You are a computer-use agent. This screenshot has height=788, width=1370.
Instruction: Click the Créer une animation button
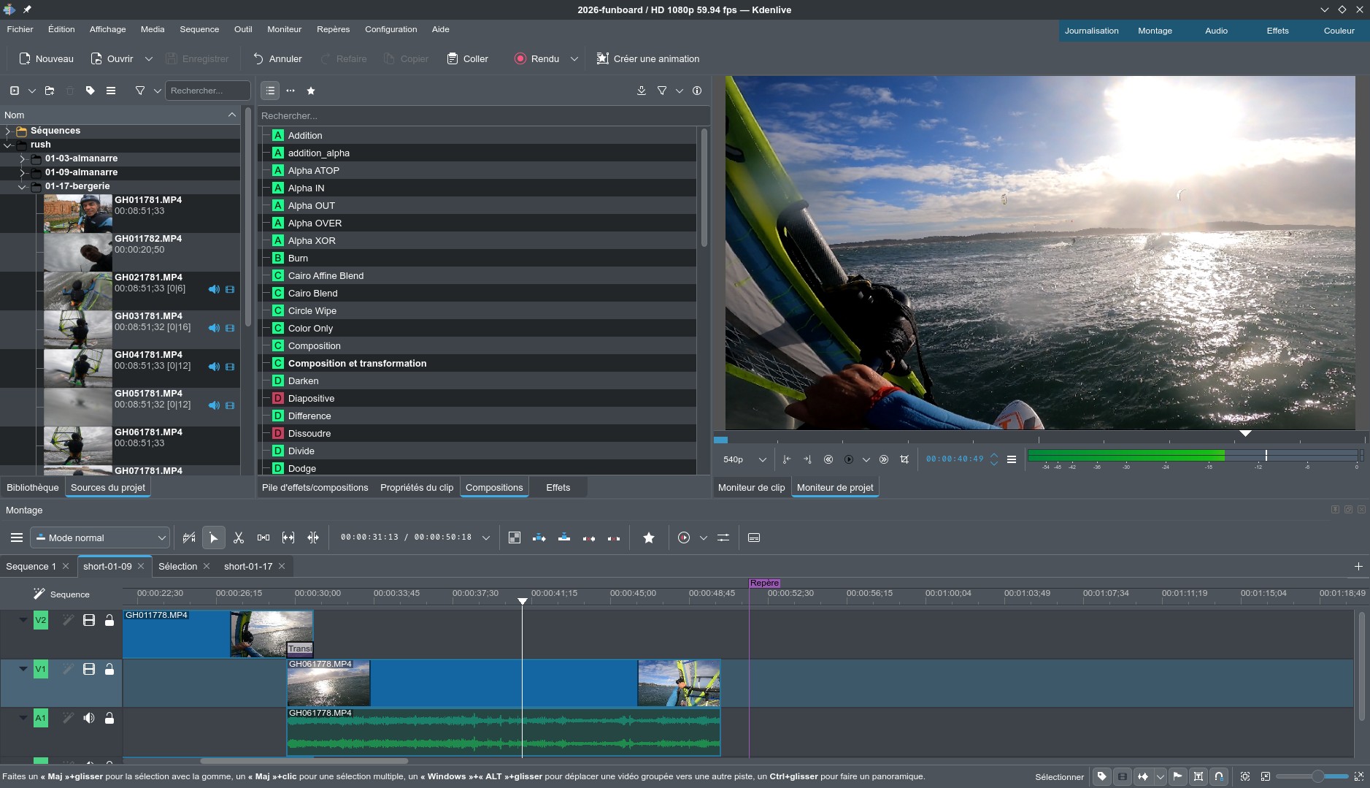click(x=647, y=59)
